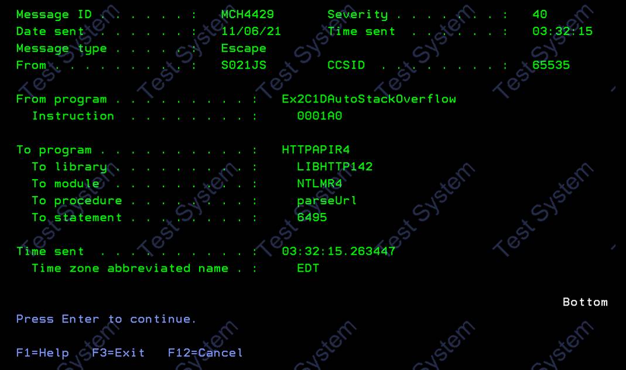Screen dimensions: 626x370
Task: Select the Severity value 40
Action: coord(540,15)
